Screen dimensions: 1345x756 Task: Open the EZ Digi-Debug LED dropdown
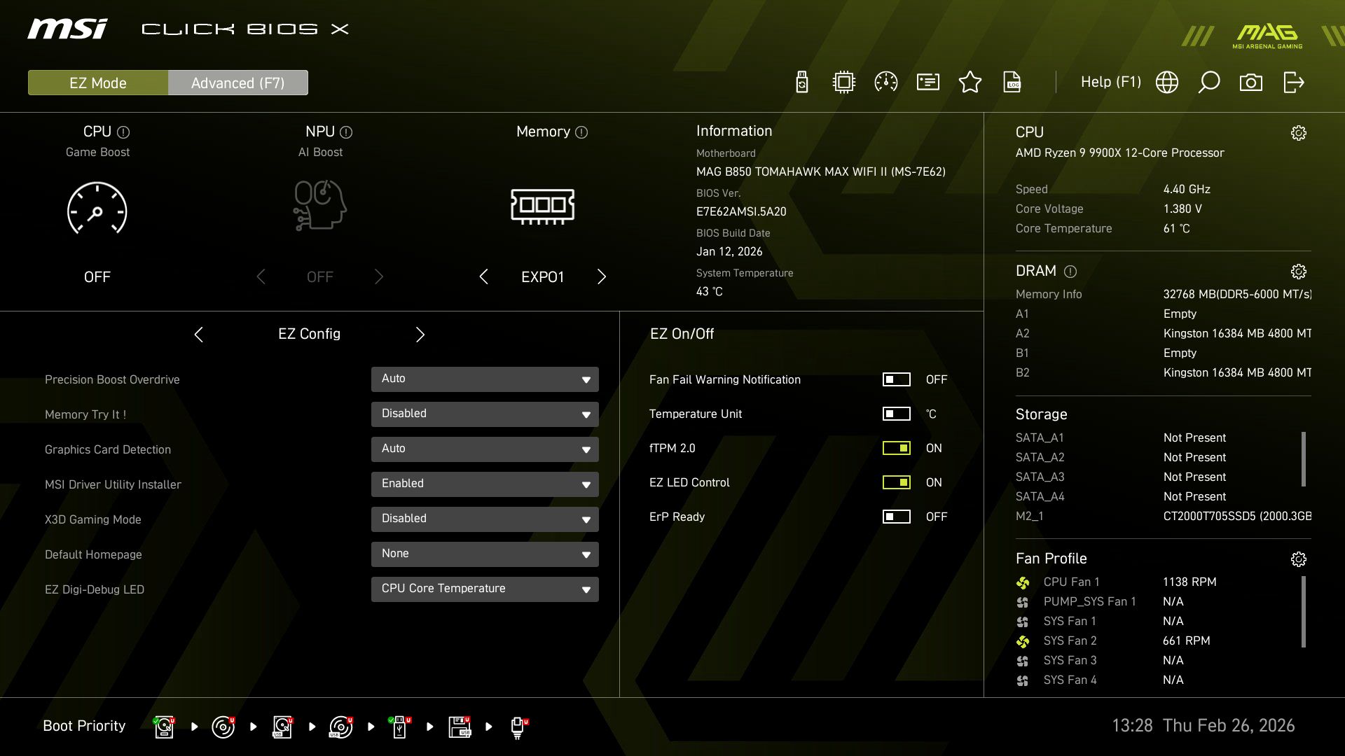click(x=484, y=589)
